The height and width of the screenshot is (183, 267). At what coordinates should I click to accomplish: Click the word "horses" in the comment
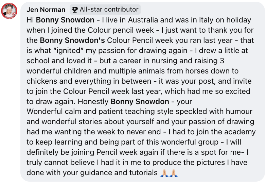197,71
